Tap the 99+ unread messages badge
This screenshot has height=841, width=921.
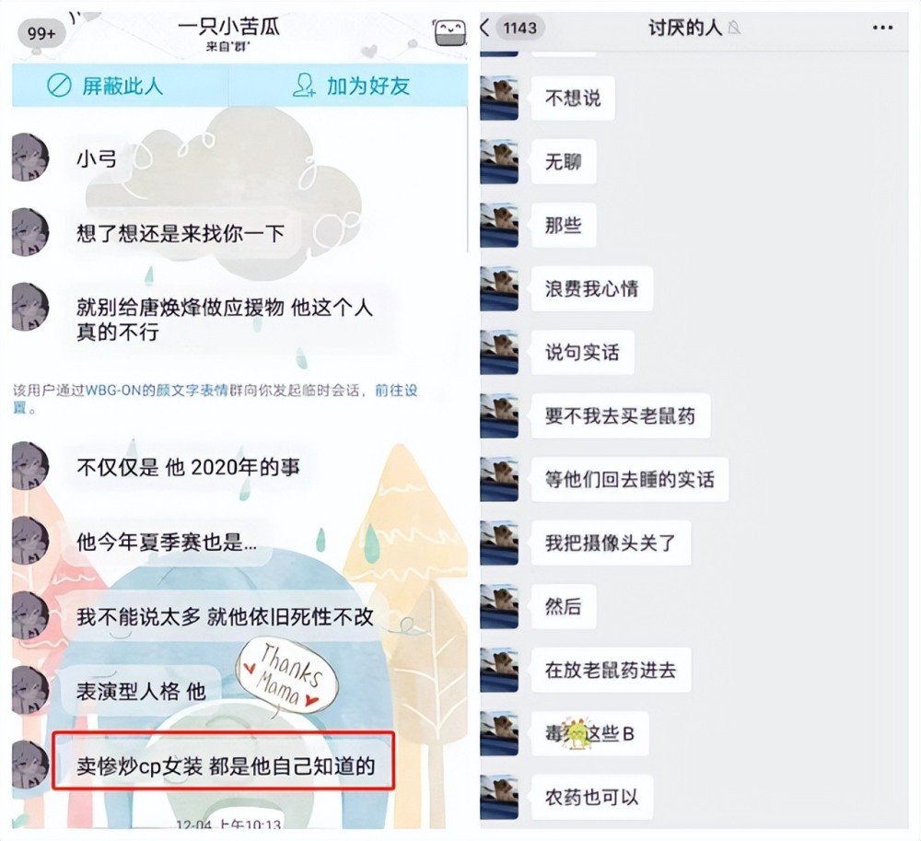tap(40, 33)
